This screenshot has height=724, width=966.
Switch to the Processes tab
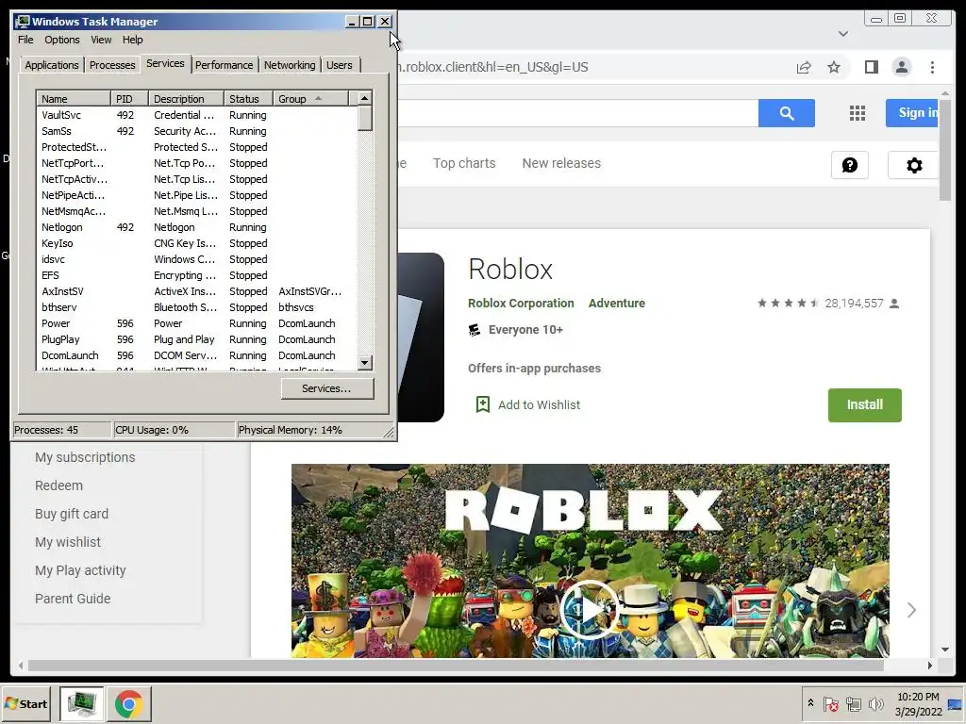point(112,65)
